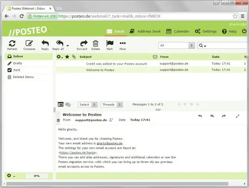Sort messages by Date column
This screenshot has height=188, width=249.
[x=215, y=56]
